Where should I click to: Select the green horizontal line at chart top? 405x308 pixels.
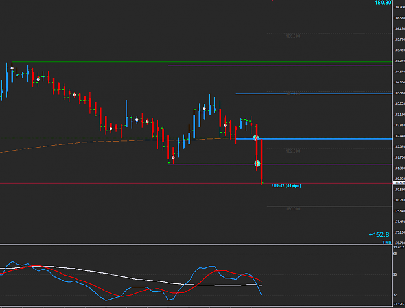coord(202,62)
